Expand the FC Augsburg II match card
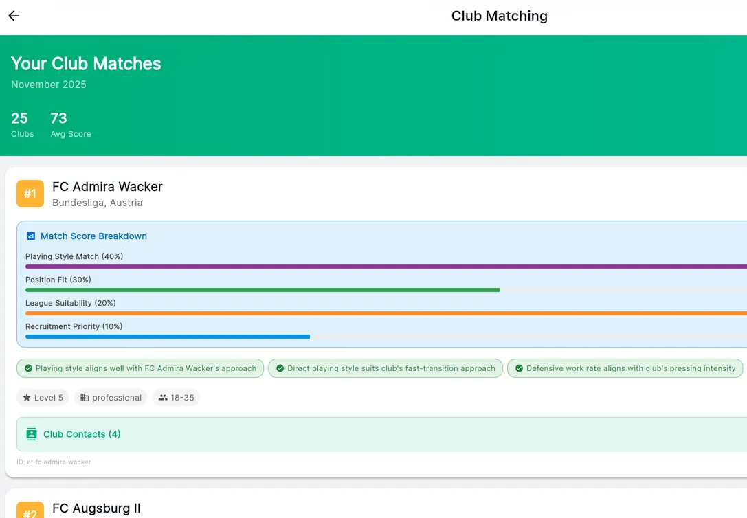747x518 pixels. coord(96,508)
